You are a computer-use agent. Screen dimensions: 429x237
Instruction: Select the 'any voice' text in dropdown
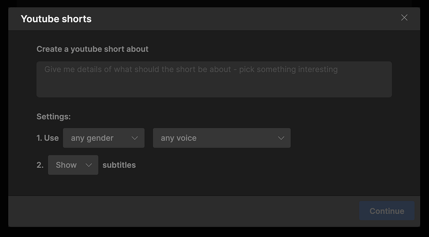point(178,138)
